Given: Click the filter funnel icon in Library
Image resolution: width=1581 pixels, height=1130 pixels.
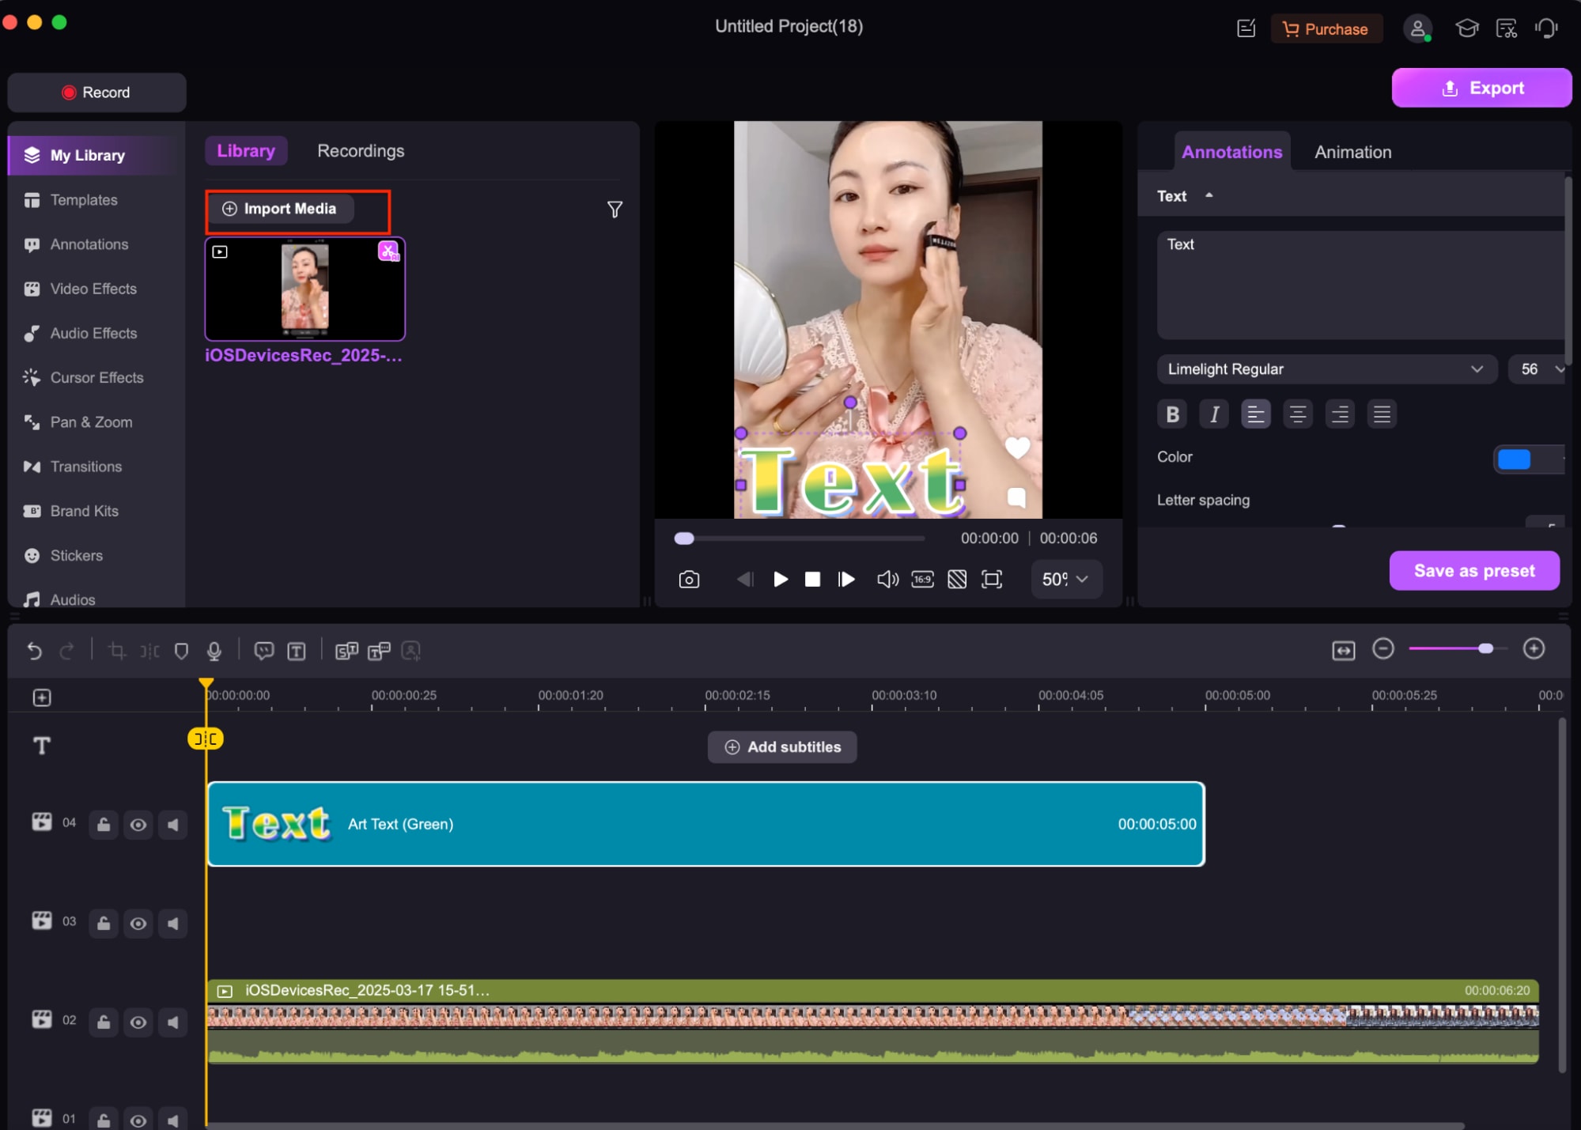Looking at the screenshot, I should (615, 210).
